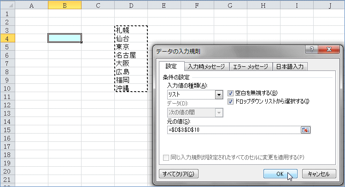Select the highlighted cell B4
Viewport: 345px width, 187px height.
pyautogui.click(x=64, y=38)
